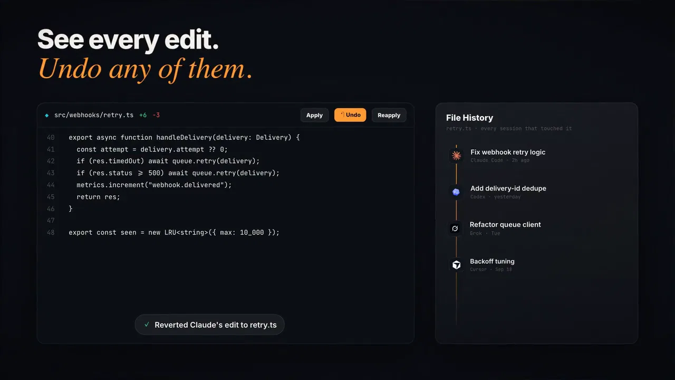This screenshot has height=380, width=675.
Task: Click the 'Codex · yesterday' caption
Action: point(495,197)
